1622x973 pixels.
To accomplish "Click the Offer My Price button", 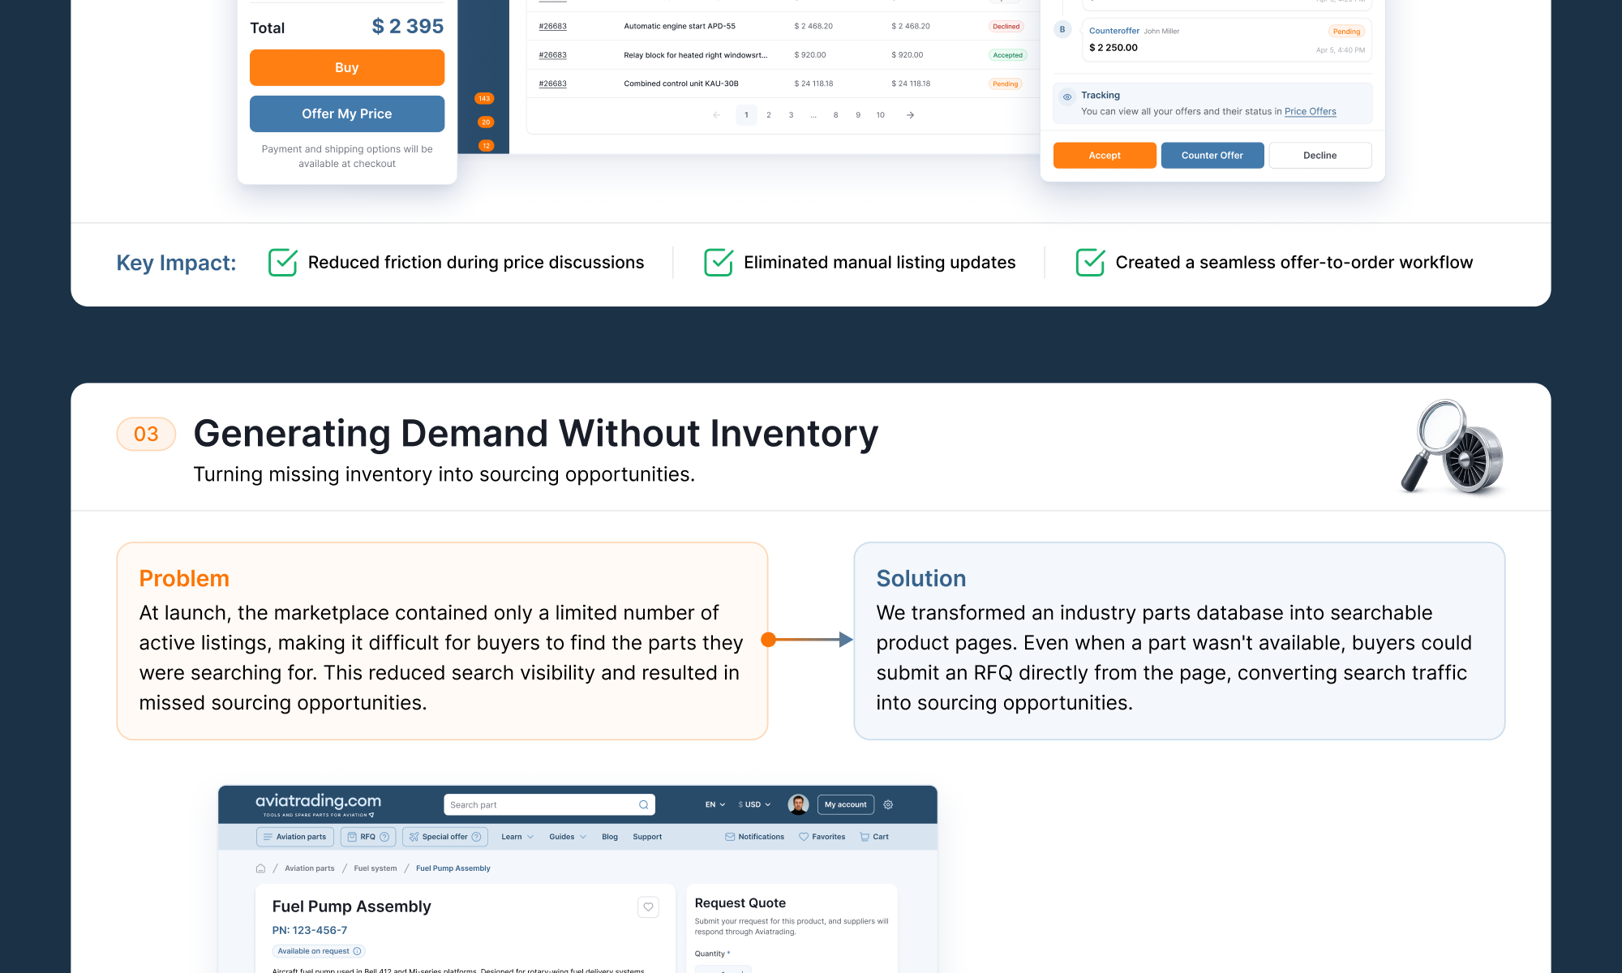I will point(347,114).
